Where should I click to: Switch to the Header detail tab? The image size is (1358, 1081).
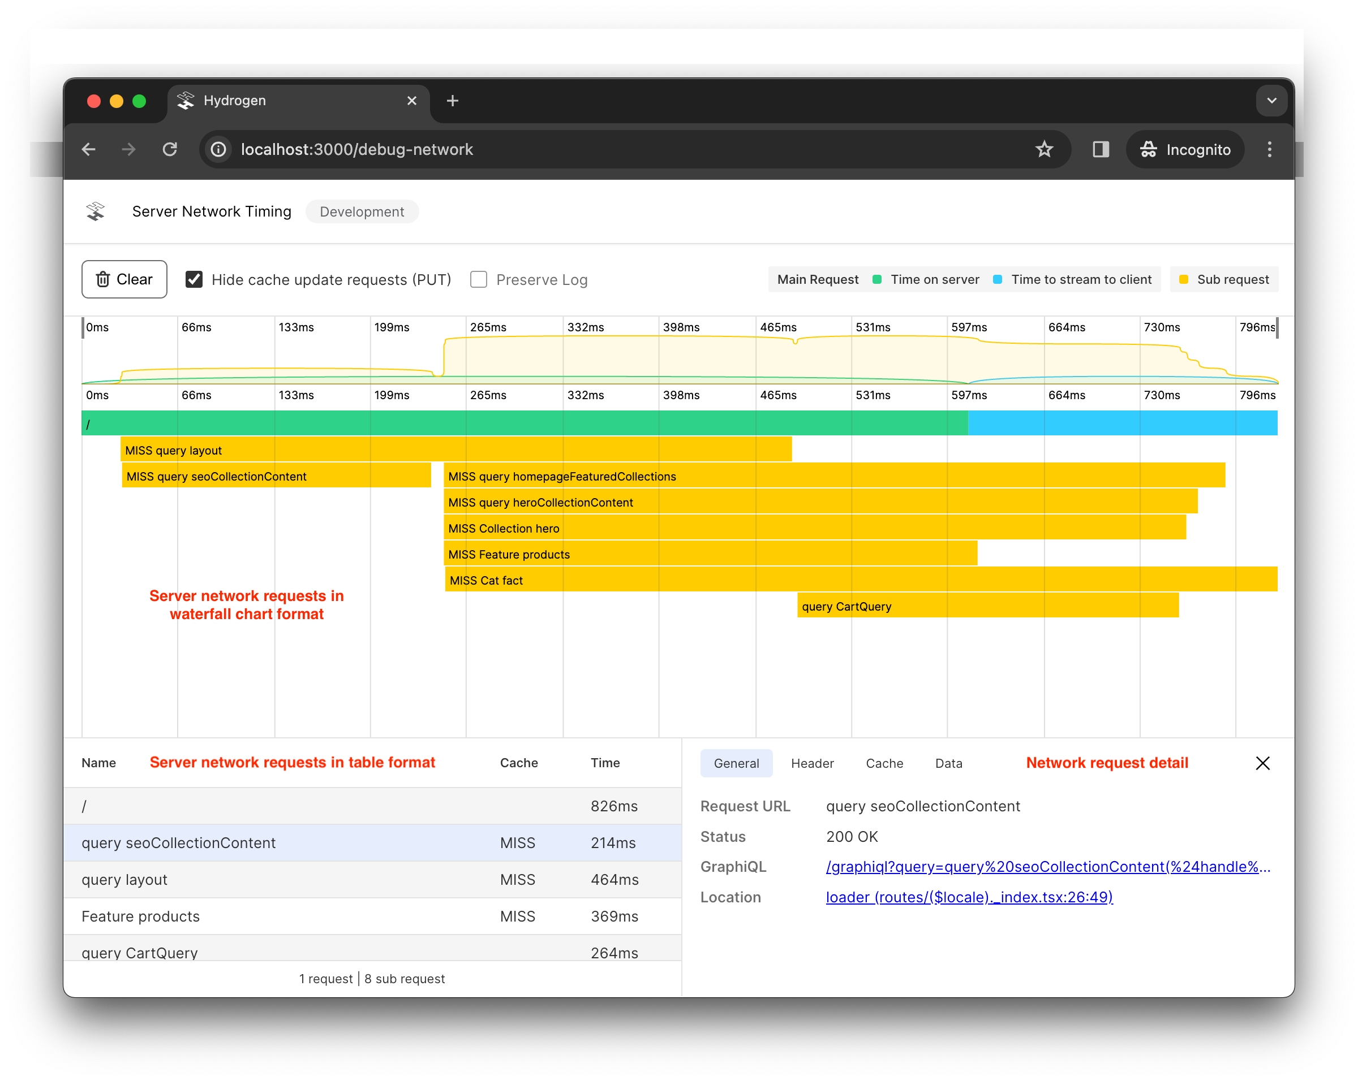(x=812, y=763)
